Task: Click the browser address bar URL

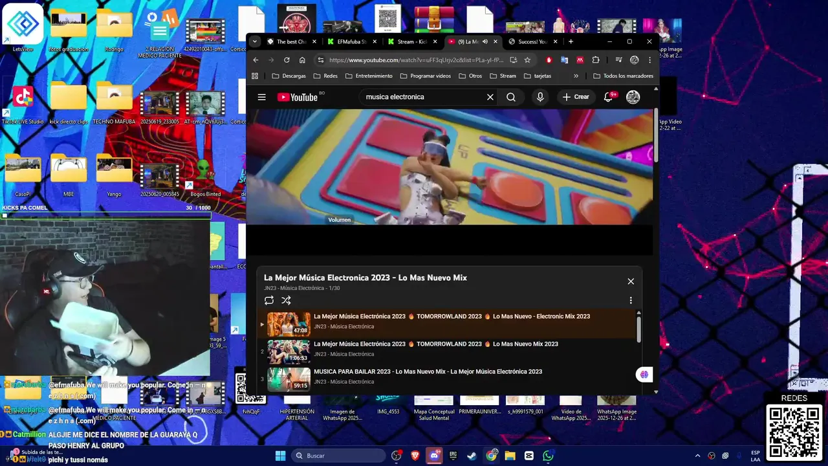Action: pos(416,60)
